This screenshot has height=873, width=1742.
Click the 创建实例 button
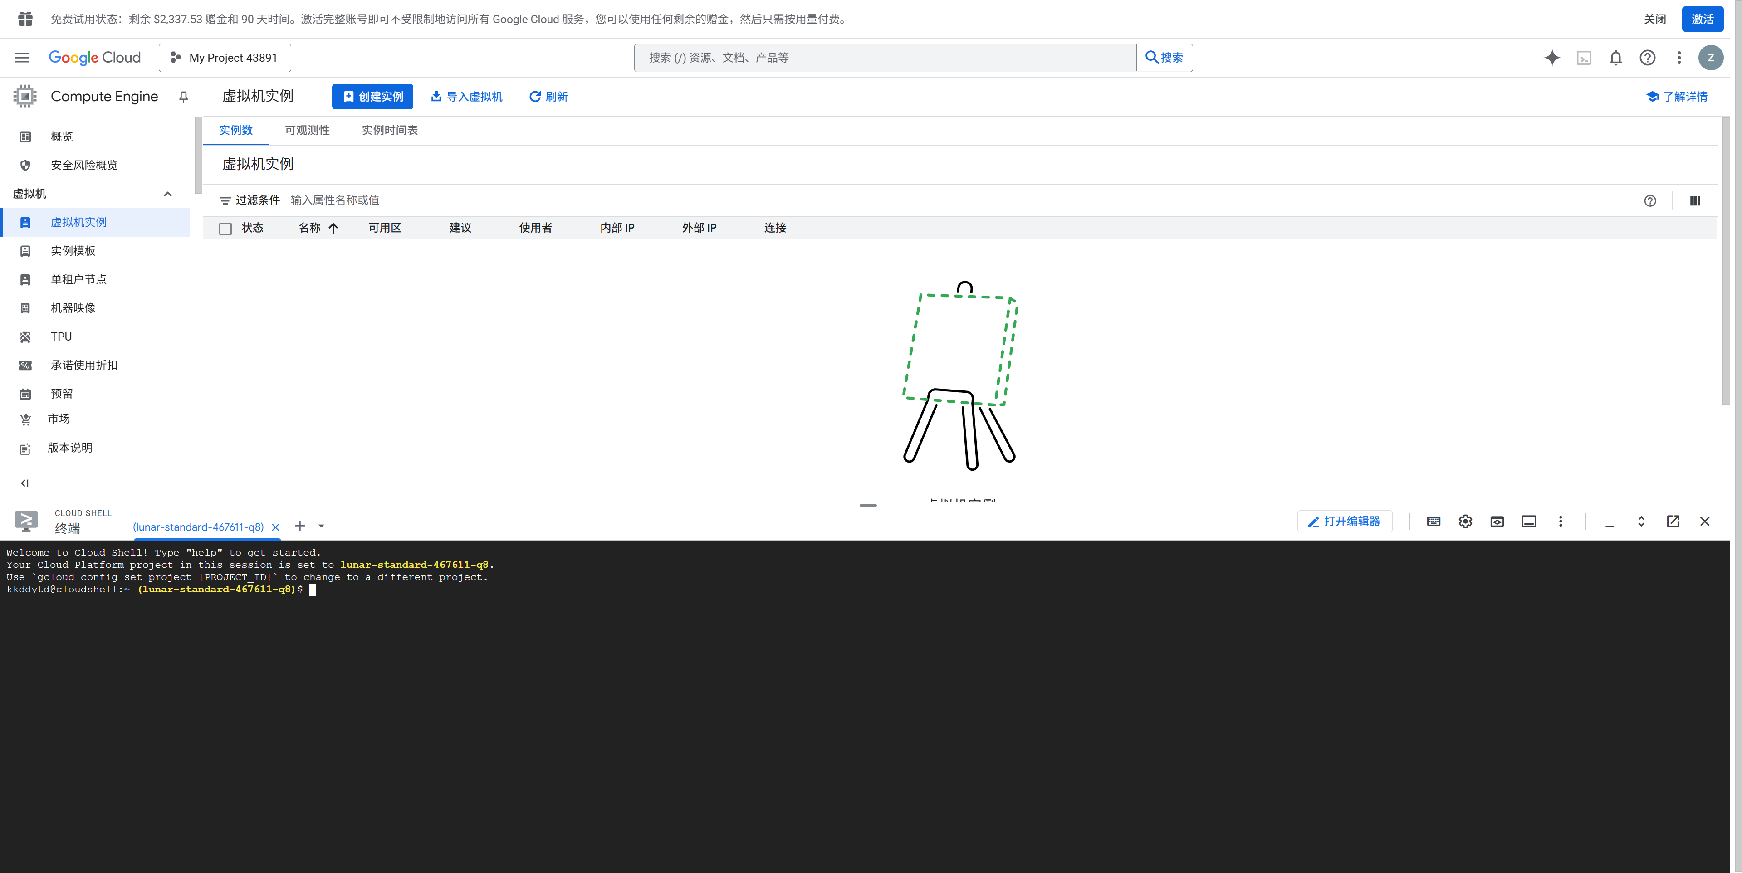click(x=372, y=97)
